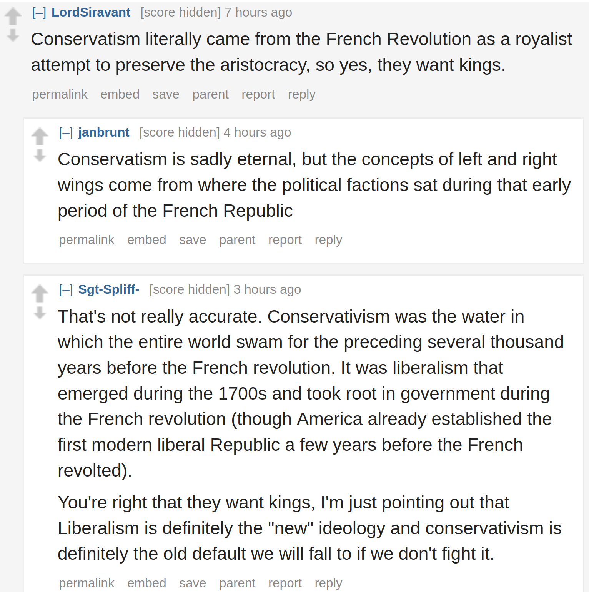Downvote Sgt-Spliff-'s comment

click(x=40, y=313)
